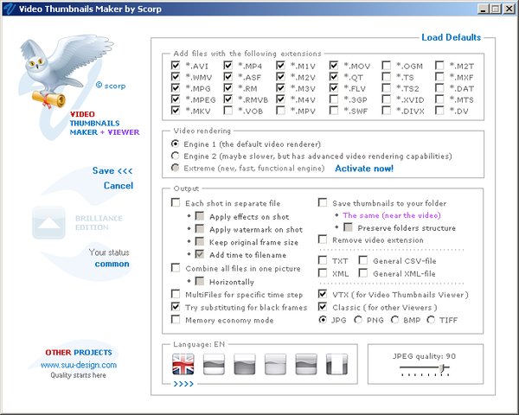519x415 pixels.
Task: Toggle Preserve folders structure
Action: (348, 227)
